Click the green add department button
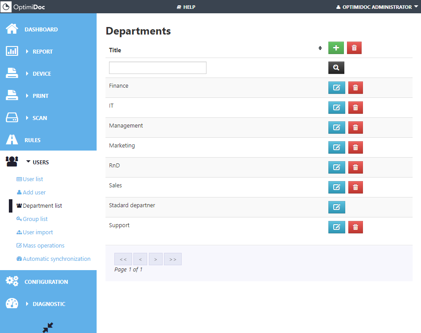 [336, 48]
